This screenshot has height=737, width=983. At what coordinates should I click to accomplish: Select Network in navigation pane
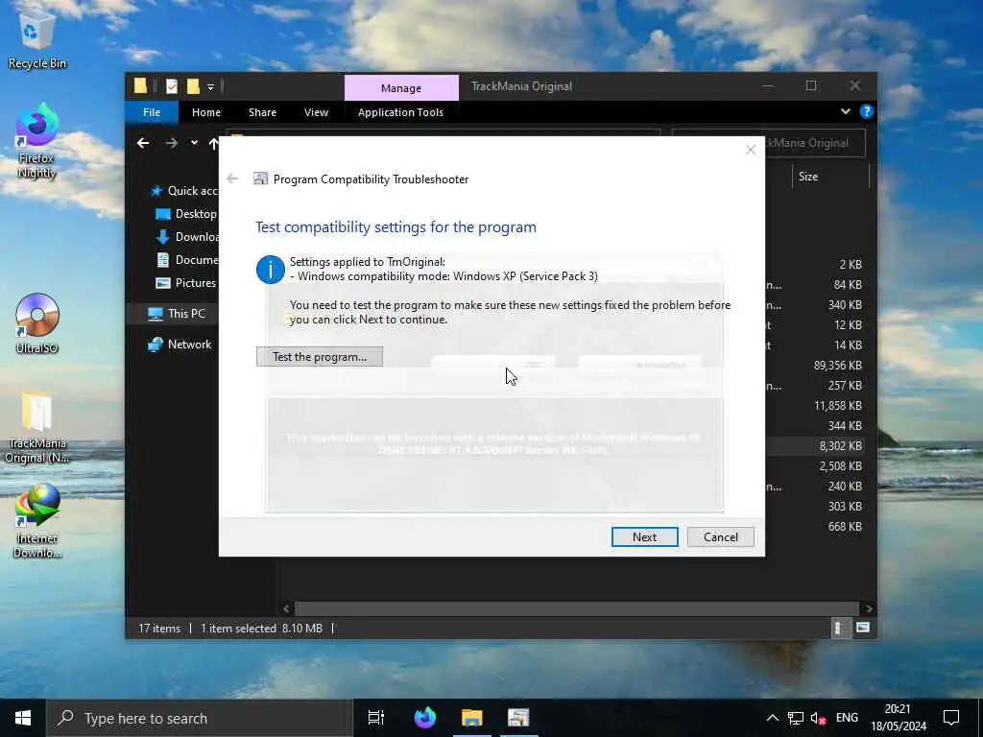coord(180,345)
